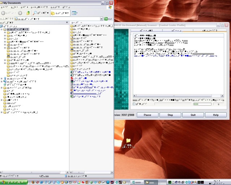Click the Windows Start button
The image size is (231, 185).
14,182
